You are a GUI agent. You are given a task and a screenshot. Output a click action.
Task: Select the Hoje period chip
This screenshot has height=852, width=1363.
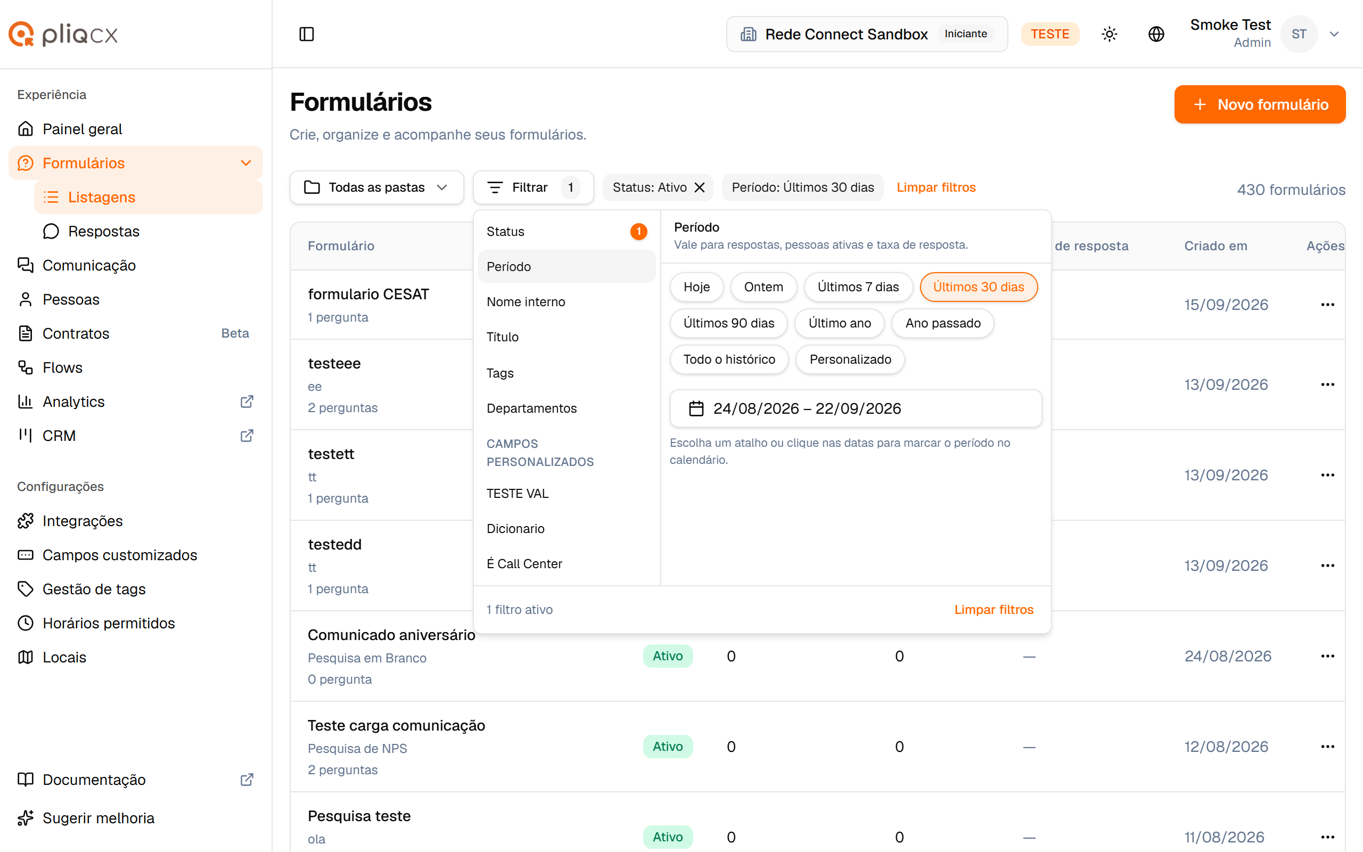pos(697,287)
